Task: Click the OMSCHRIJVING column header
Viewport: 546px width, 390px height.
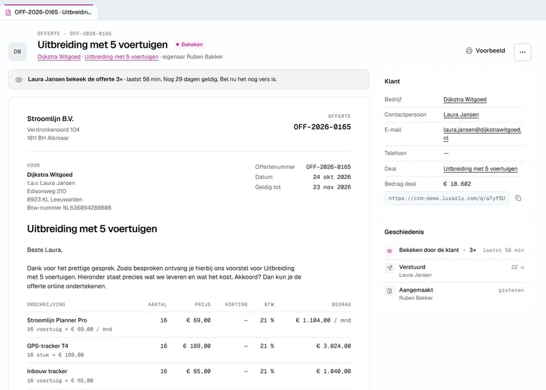Action: coord(46,305)
